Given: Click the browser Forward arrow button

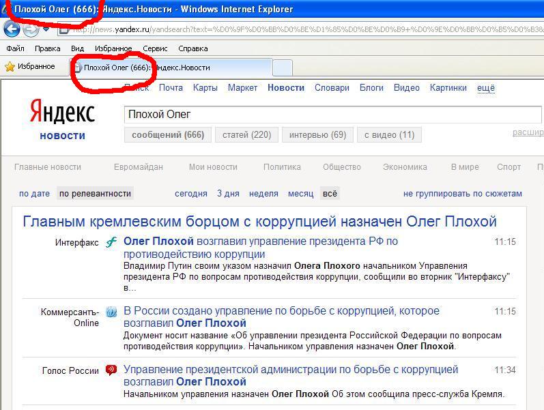Looking at the screenshot, I should tap(31, 29).
